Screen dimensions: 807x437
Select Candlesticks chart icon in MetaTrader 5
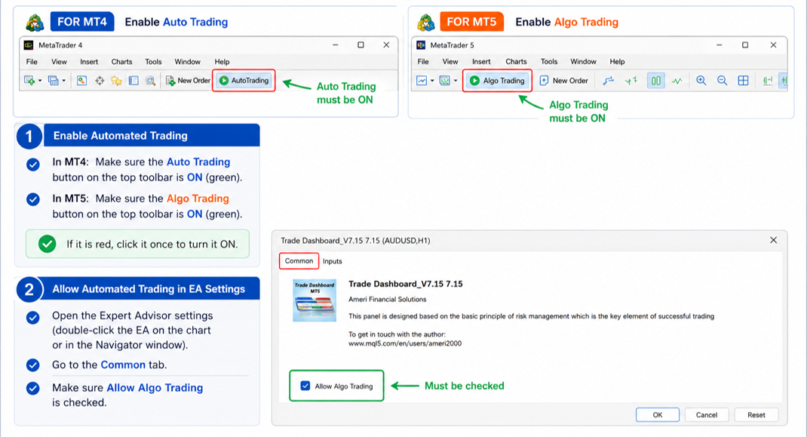pos(655,81)
